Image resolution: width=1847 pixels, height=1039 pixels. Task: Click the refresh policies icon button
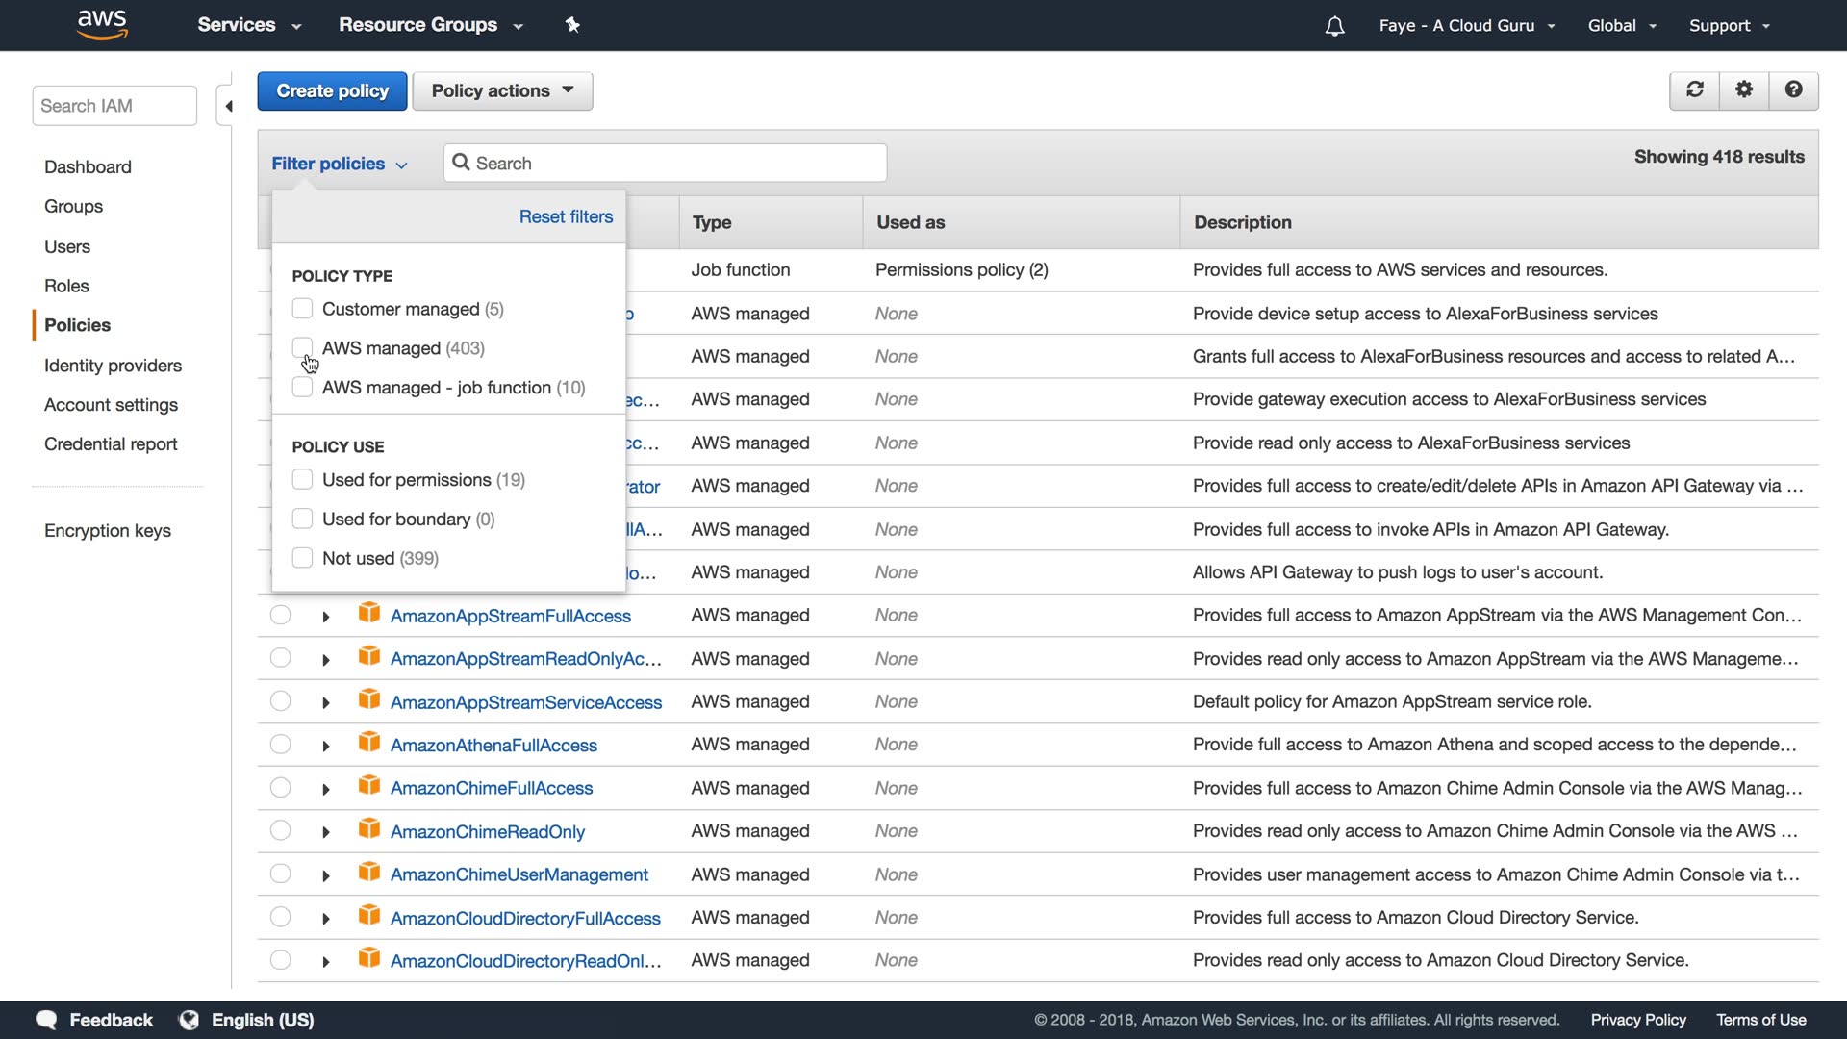pyautogui.click(x=1695, y=89)
